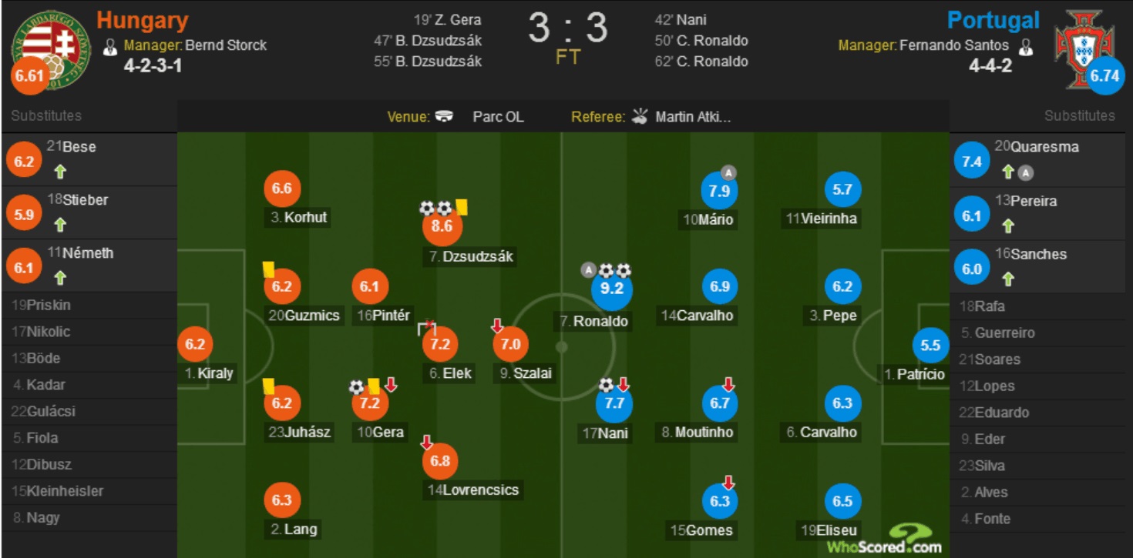Screen dimensions: 1133x558
Task: Open the Hungary team name link
Action: pos(143,21)
